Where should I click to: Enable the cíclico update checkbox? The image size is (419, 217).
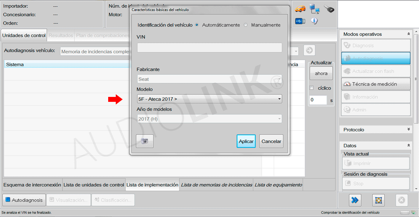[312, 88]
